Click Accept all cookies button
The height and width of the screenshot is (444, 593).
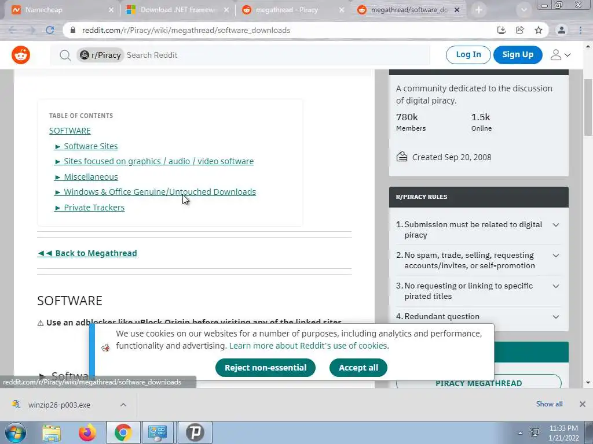pos(358,368)
